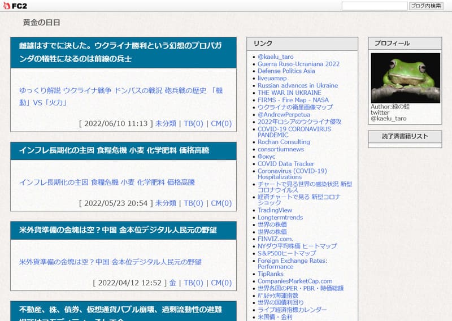Open FIRMS - Fire Map - NASA link
This screenshot has height=321, width=452.
click(293, 100)
